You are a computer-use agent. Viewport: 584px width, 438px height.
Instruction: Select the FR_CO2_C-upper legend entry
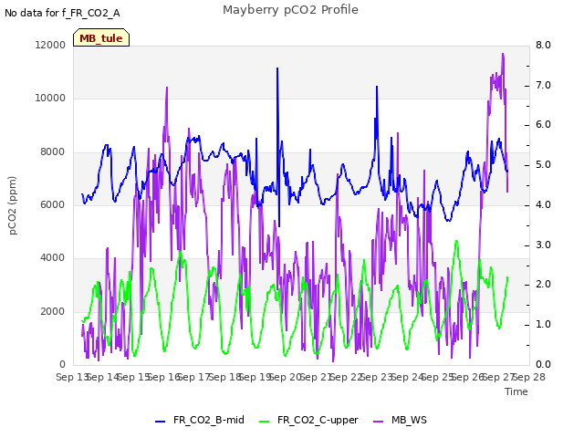click(308, 420)
